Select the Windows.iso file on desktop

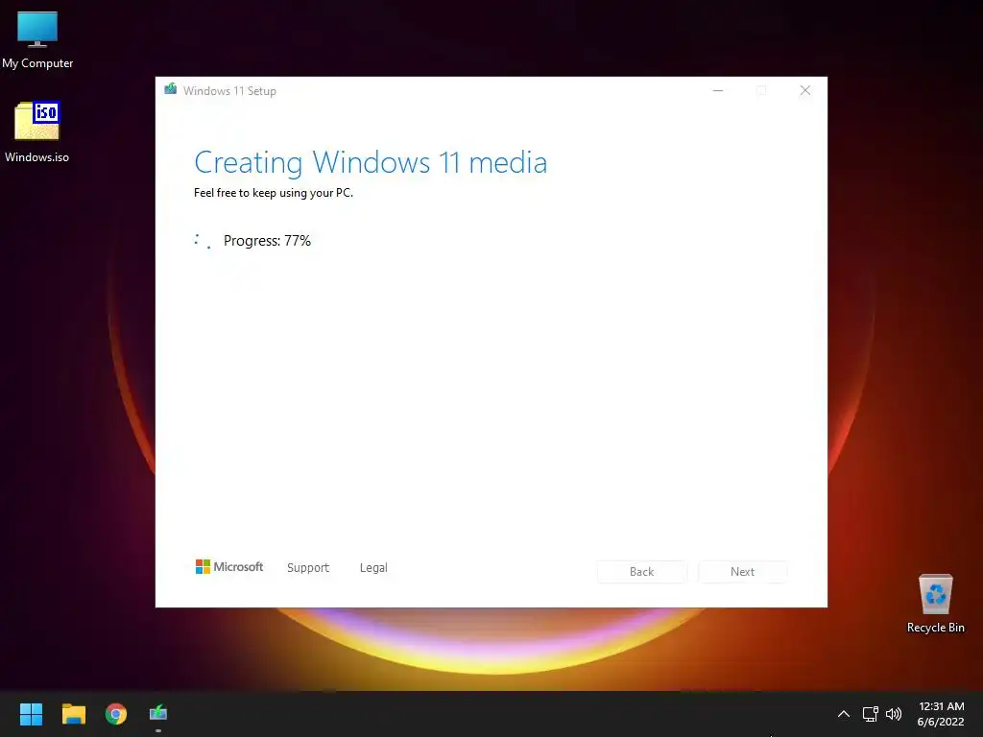tap(37, 132)
